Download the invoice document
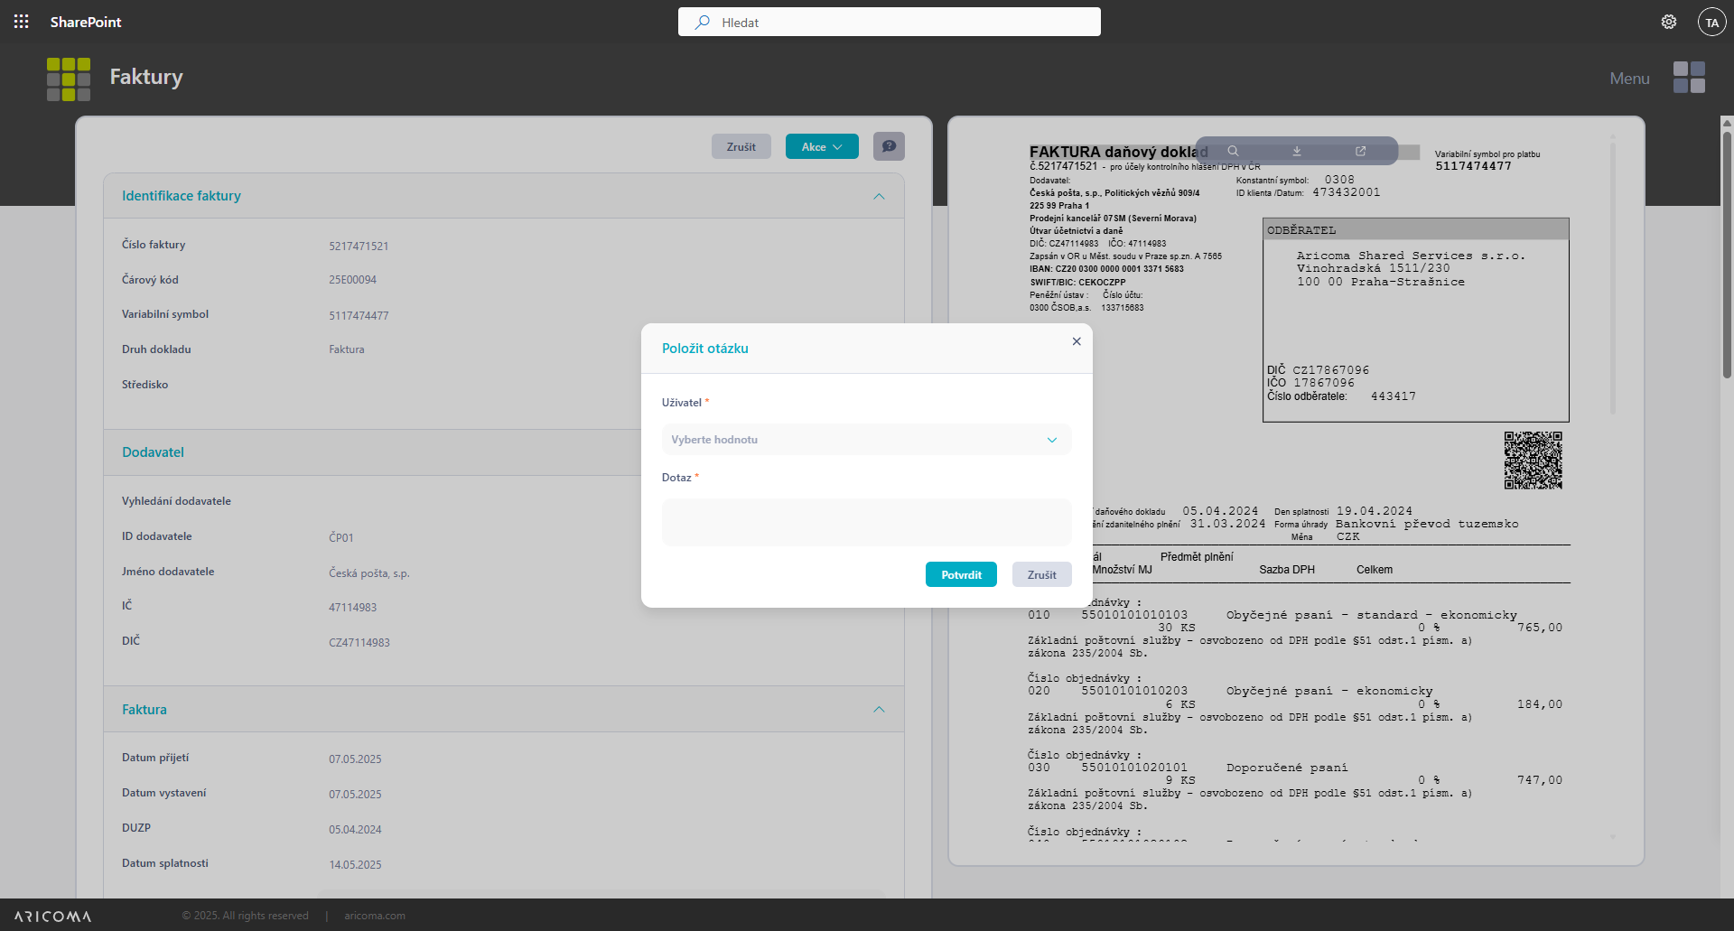The width and height of the screenshot is (1734, 931). coord(1296,151)
